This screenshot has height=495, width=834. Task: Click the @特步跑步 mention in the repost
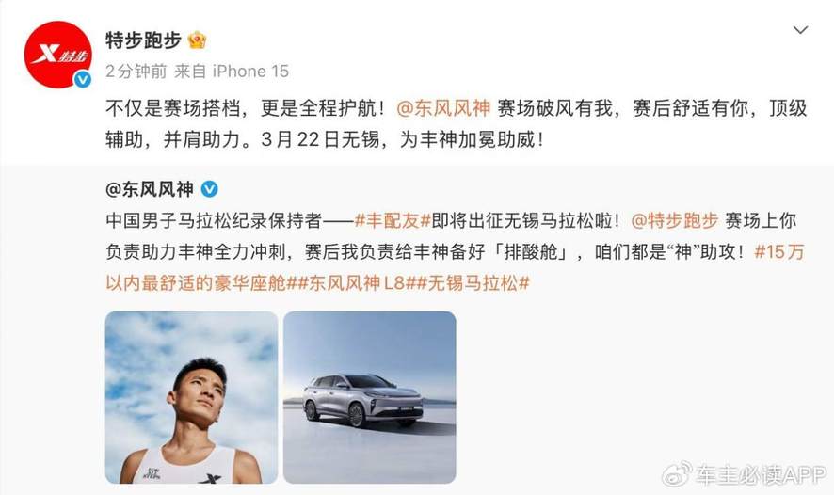[673, 221]
